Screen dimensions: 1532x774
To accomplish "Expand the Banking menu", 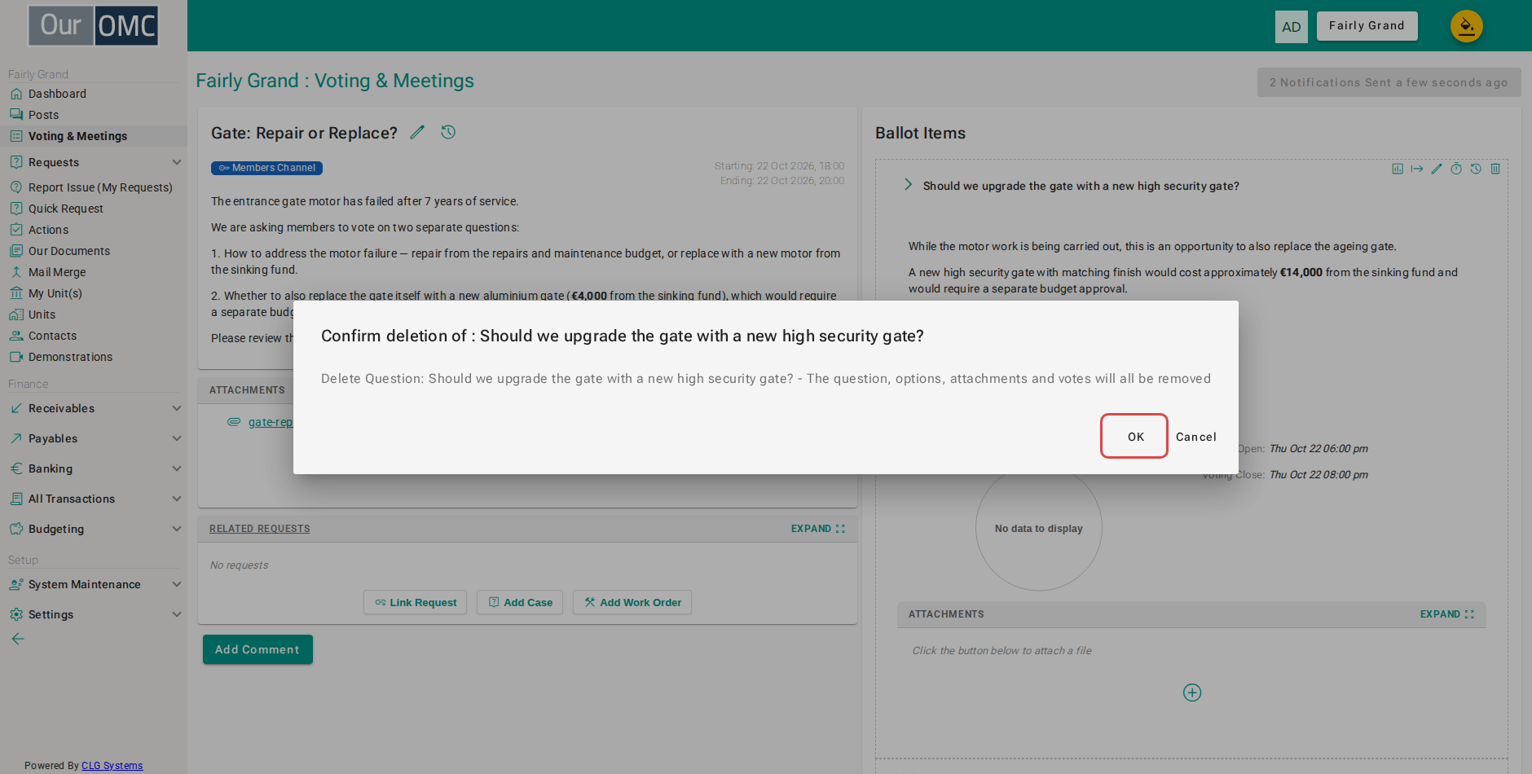I will (x=94, y=468).
